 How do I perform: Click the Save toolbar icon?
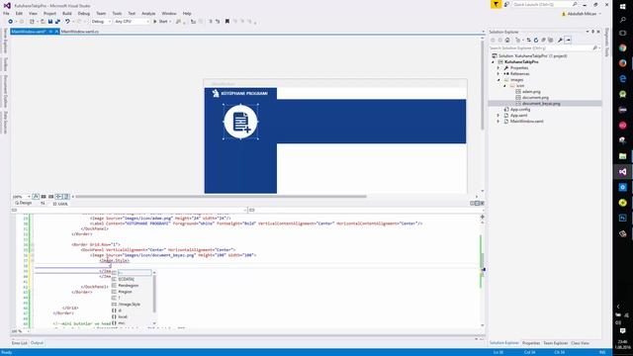point(50,22)
